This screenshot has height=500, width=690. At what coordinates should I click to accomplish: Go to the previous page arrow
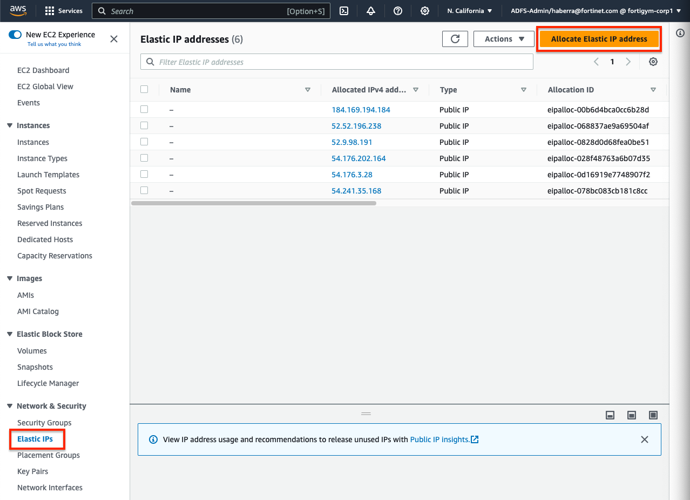pyautogui.click(x=597, y=62)
